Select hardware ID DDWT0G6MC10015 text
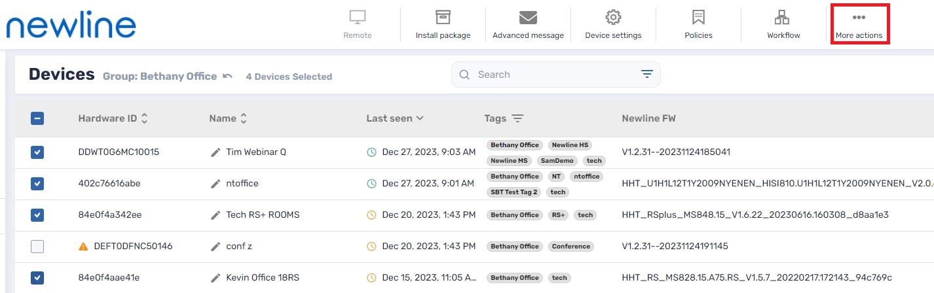 (x=119, y=152)
